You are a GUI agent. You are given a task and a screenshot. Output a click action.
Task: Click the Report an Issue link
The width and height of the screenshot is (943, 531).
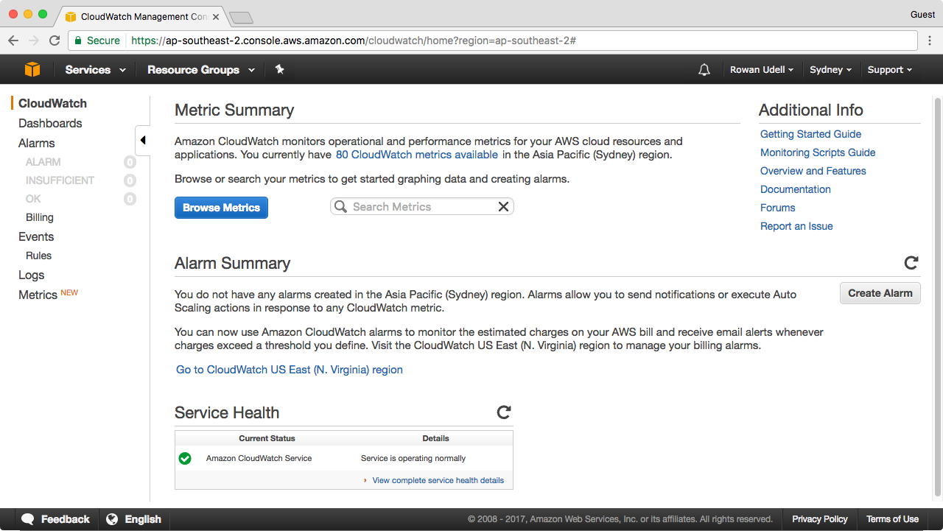[796, 226]
